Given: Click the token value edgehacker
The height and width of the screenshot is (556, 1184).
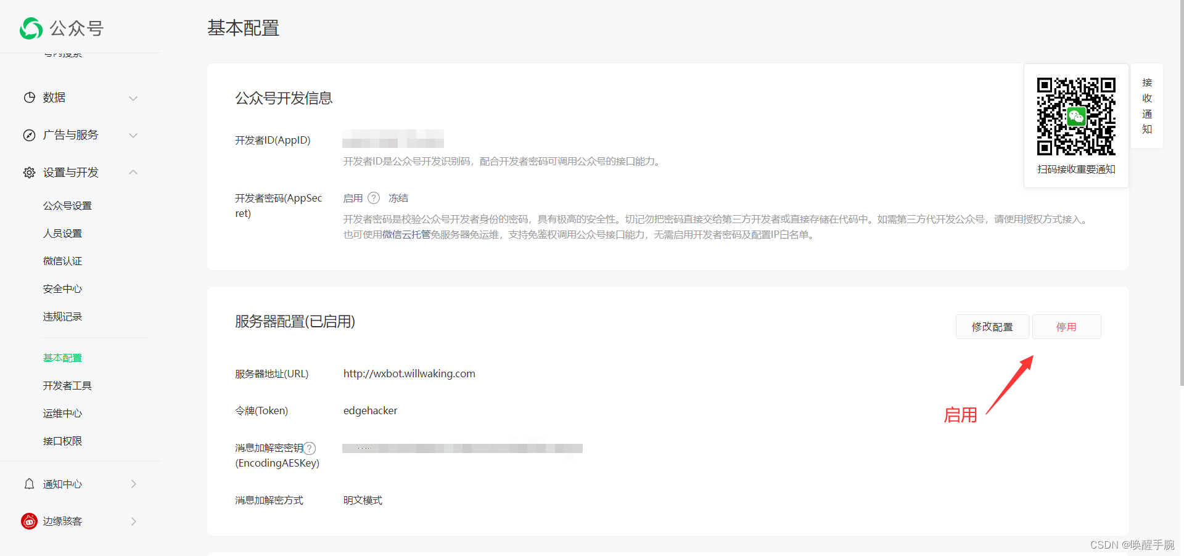Looking at the screenshot, I should pyautogui.click(x=370, y=411).
